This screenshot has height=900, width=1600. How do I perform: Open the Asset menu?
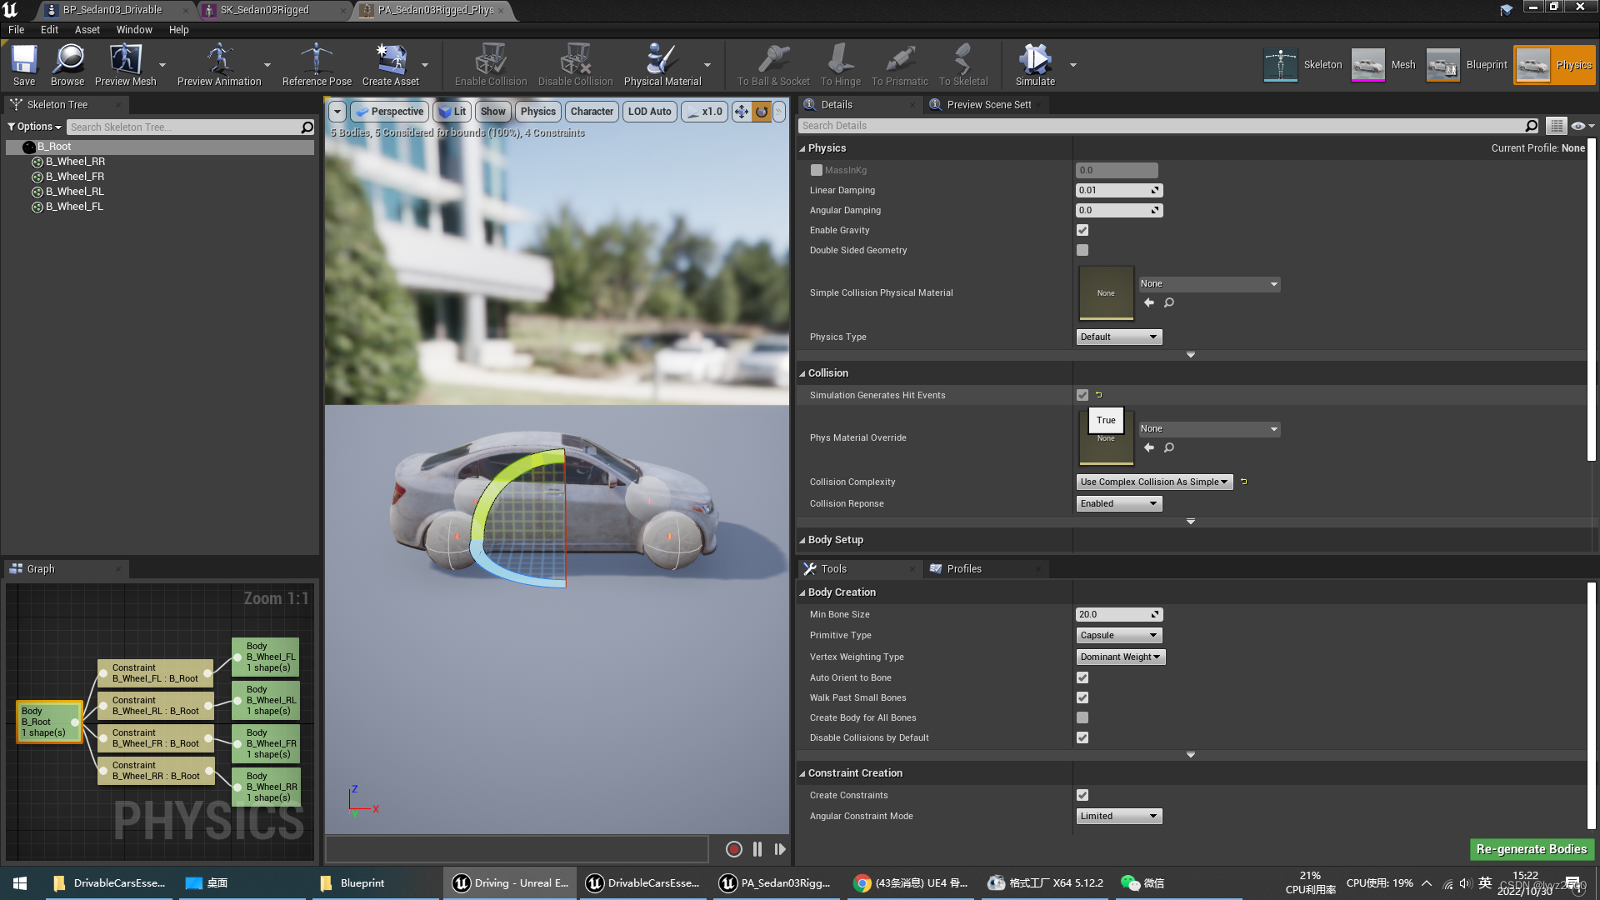tap(87, 30)
